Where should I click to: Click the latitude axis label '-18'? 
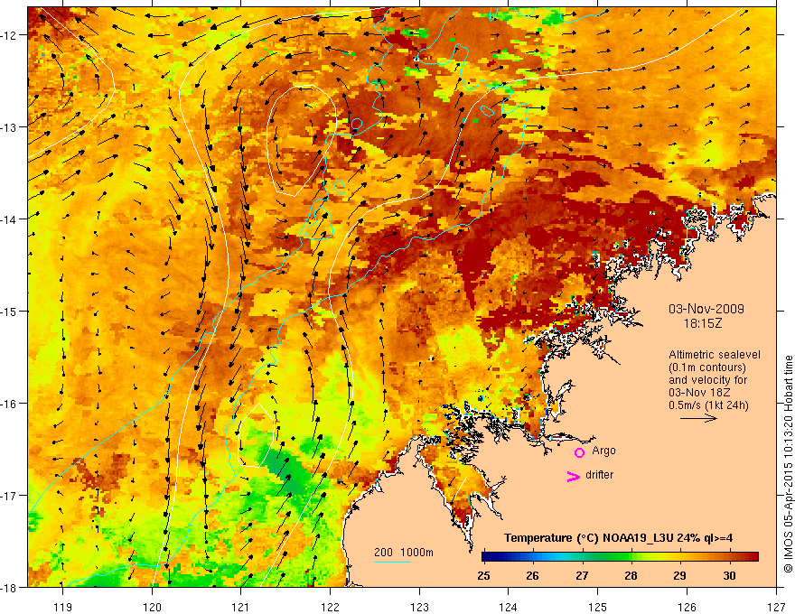pyautogui.click(x=10, y=587)
